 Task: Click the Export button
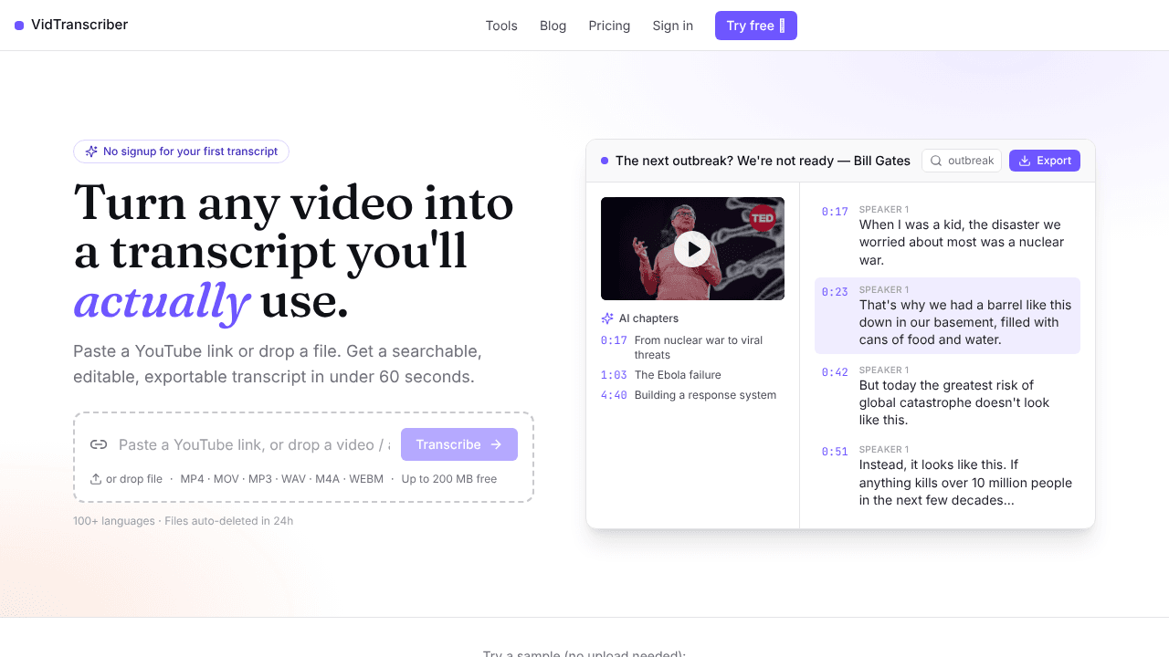tap(1045, 161)
